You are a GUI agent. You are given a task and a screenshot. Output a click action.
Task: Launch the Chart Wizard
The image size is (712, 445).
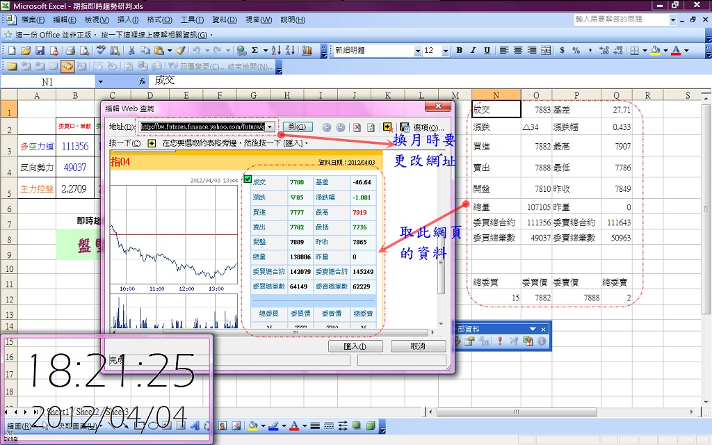click(307, 50)
